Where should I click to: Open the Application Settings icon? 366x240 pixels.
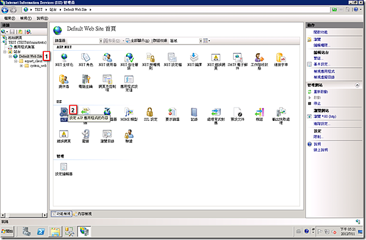pyautogui.click(x=129, y=79)
